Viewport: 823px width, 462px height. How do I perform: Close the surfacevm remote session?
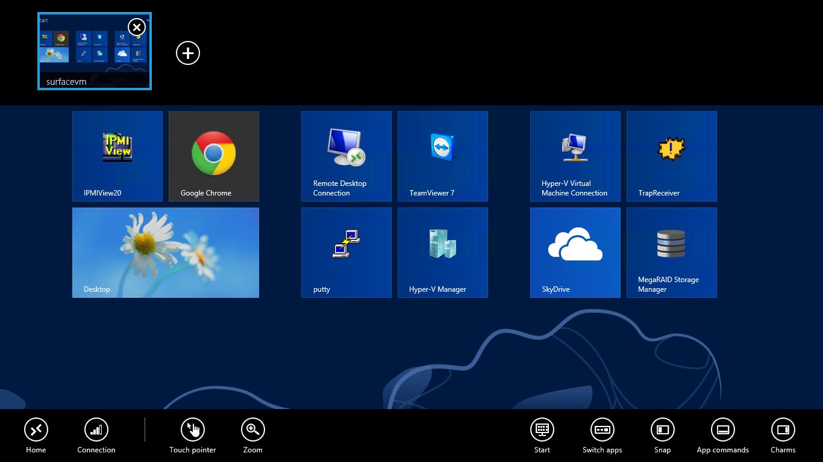137,27
